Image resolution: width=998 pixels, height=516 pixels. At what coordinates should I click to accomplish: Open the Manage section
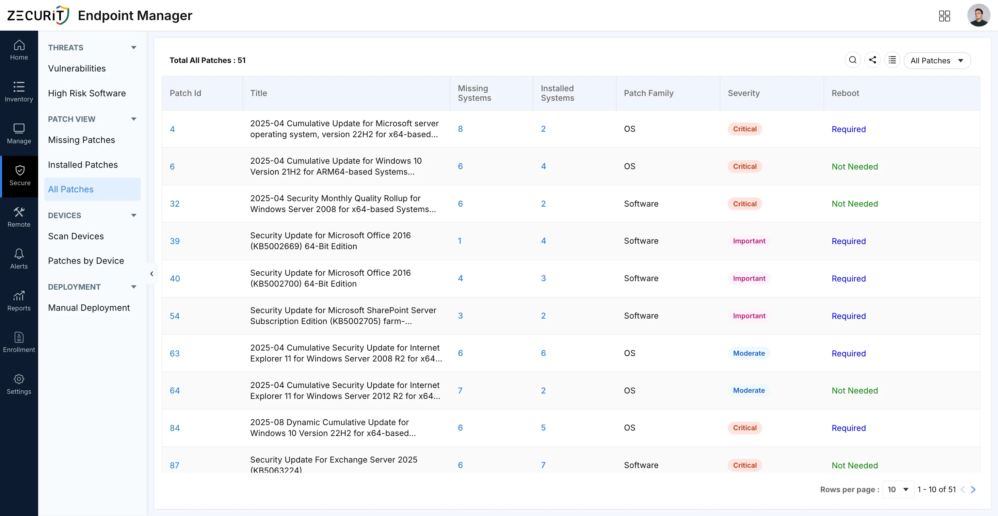tap(19, 134)
